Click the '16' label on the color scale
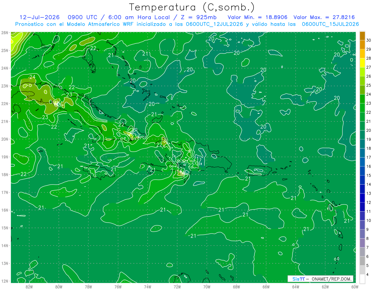The width and height of the screenshot is (377, 291). tap(369, 166)
